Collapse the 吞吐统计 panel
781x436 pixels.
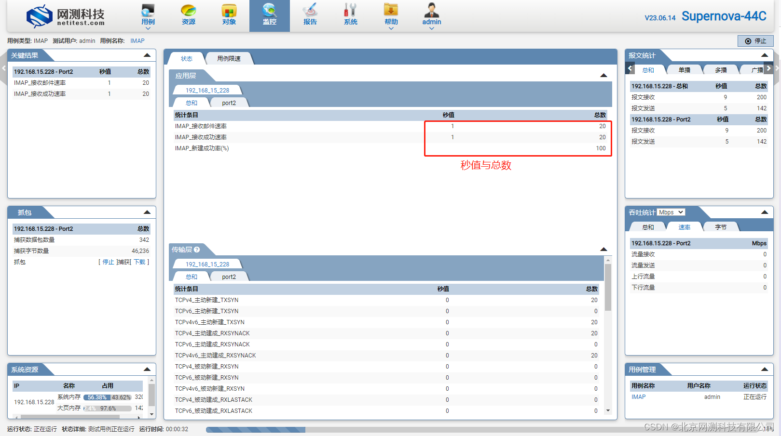765,212
